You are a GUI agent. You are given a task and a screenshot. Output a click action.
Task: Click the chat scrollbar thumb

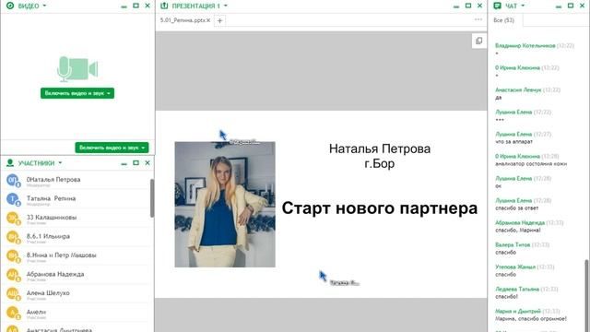point(586,295)
